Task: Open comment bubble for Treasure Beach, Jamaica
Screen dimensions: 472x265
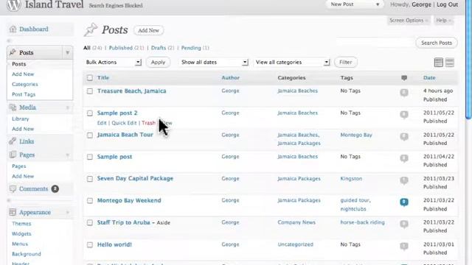Action: coord(404,93)
